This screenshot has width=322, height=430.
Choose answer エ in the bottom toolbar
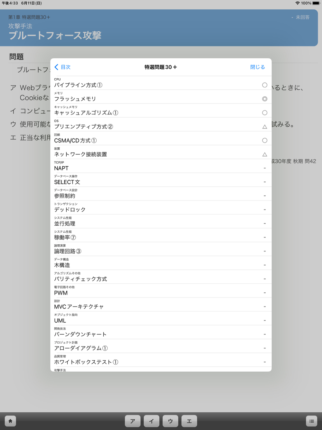click(x=189, y=421)
